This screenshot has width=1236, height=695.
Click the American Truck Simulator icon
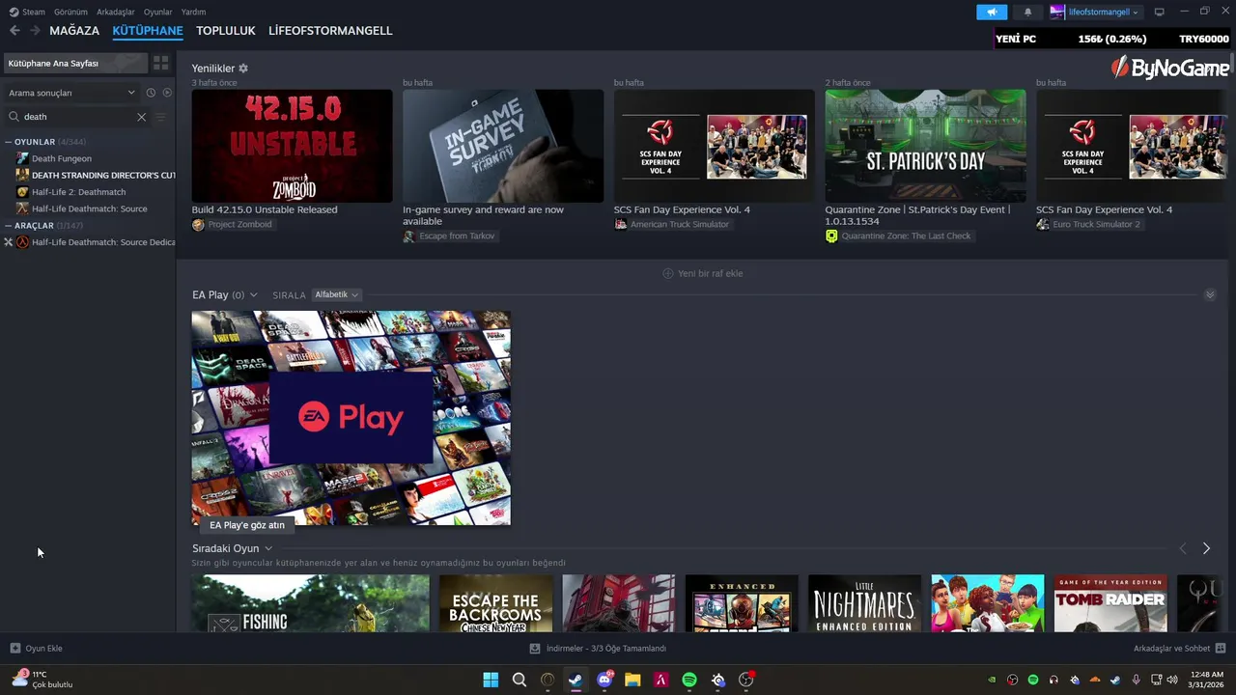620,225
